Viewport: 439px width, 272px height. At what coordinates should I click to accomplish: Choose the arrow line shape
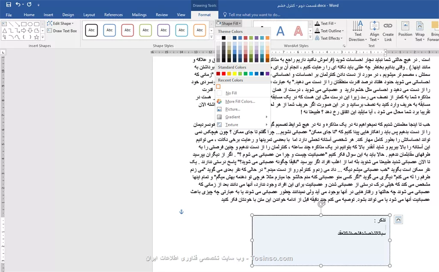pyautogui.click(x=17, y=24)
